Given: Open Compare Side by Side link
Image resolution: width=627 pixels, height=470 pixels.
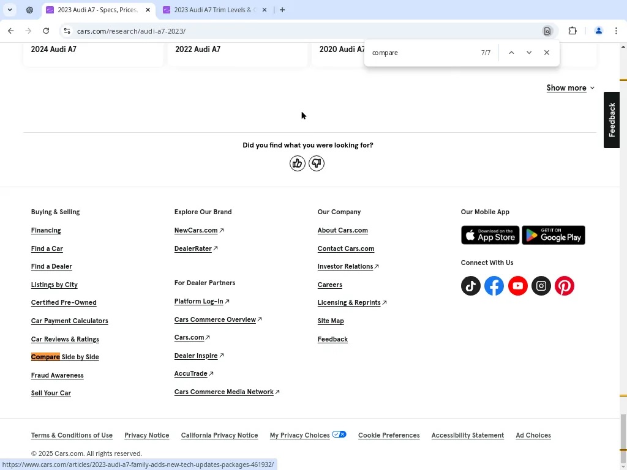Looking at the screenshot, I should click(65, 357).
